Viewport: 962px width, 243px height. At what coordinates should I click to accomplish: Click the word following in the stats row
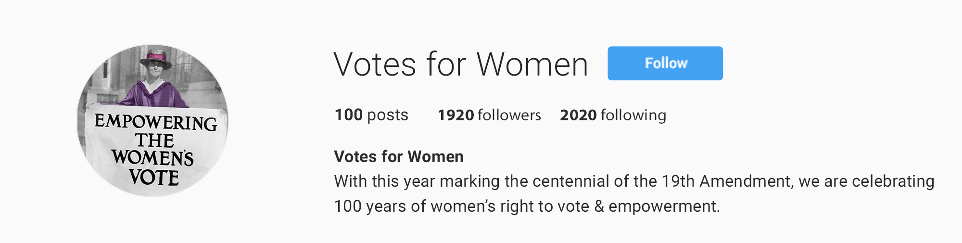pos(633,115)
